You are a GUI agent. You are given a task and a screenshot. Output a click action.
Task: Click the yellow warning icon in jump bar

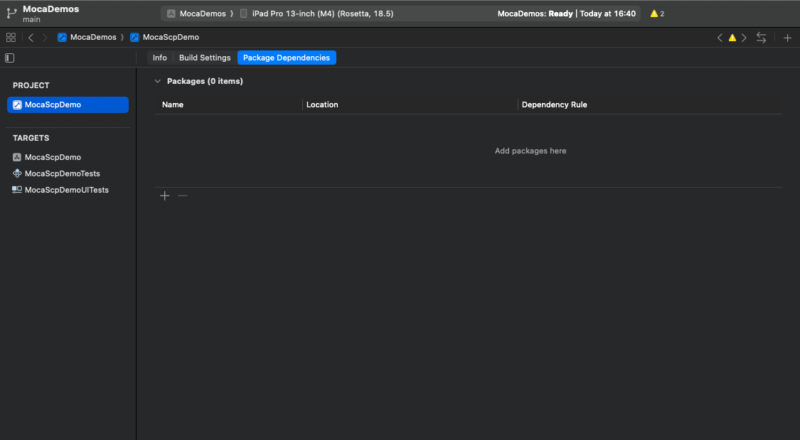point(732,38)
